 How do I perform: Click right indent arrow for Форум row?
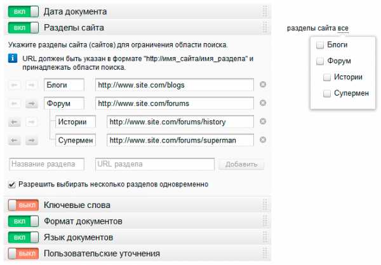coord(30,103)
